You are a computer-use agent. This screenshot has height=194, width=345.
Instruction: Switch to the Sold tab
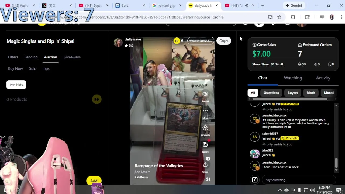click(x=33, y=68)
